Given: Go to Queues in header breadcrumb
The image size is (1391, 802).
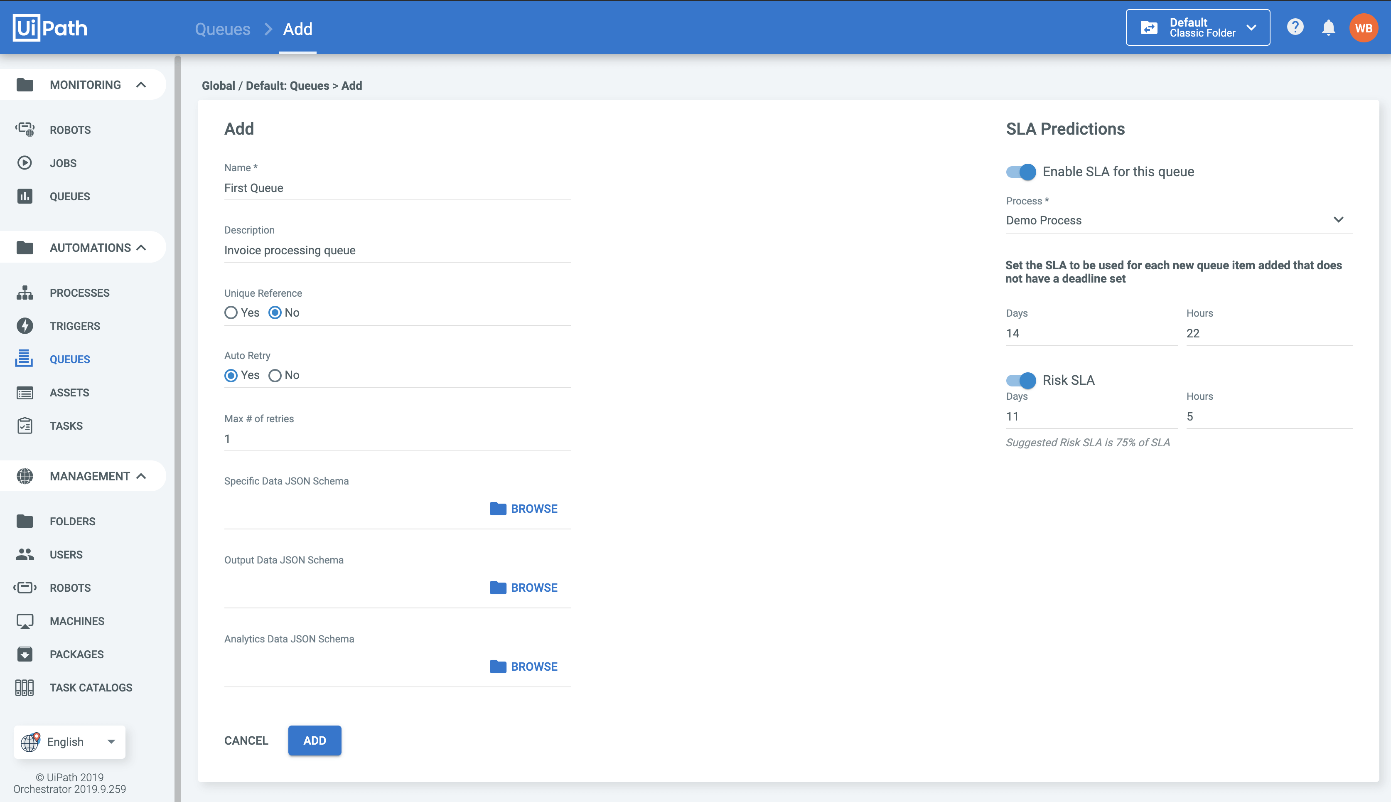Looking at the screenshot, I should pyautogui.click(x=222, y=29).
